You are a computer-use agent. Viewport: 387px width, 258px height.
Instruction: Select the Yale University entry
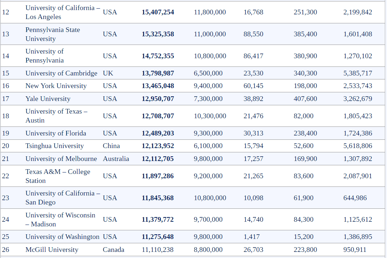(48, 99)
